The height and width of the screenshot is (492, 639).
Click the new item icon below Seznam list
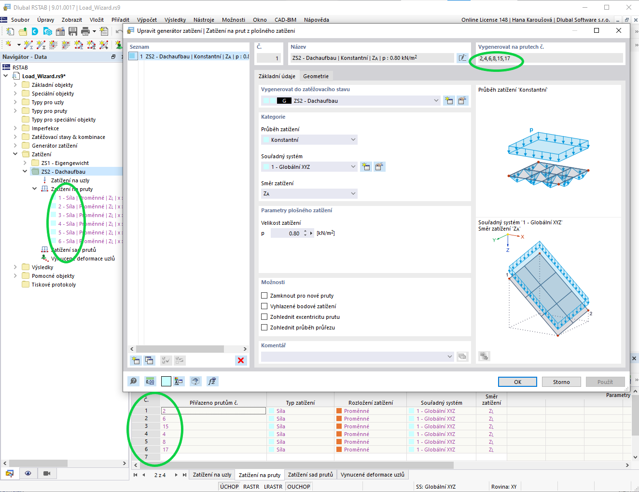136,360
